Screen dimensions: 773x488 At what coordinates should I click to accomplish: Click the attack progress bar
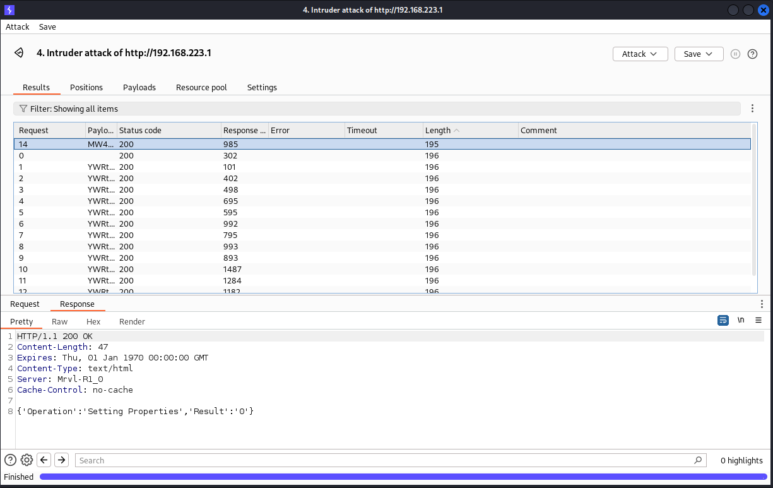coord(403,477)
